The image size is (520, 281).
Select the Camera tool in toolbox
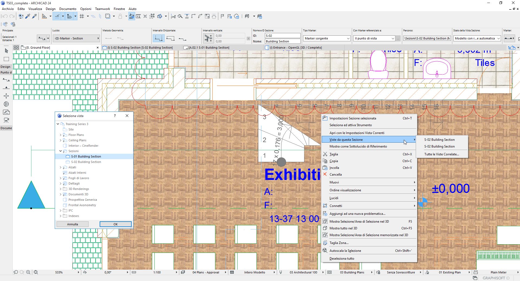6,120
